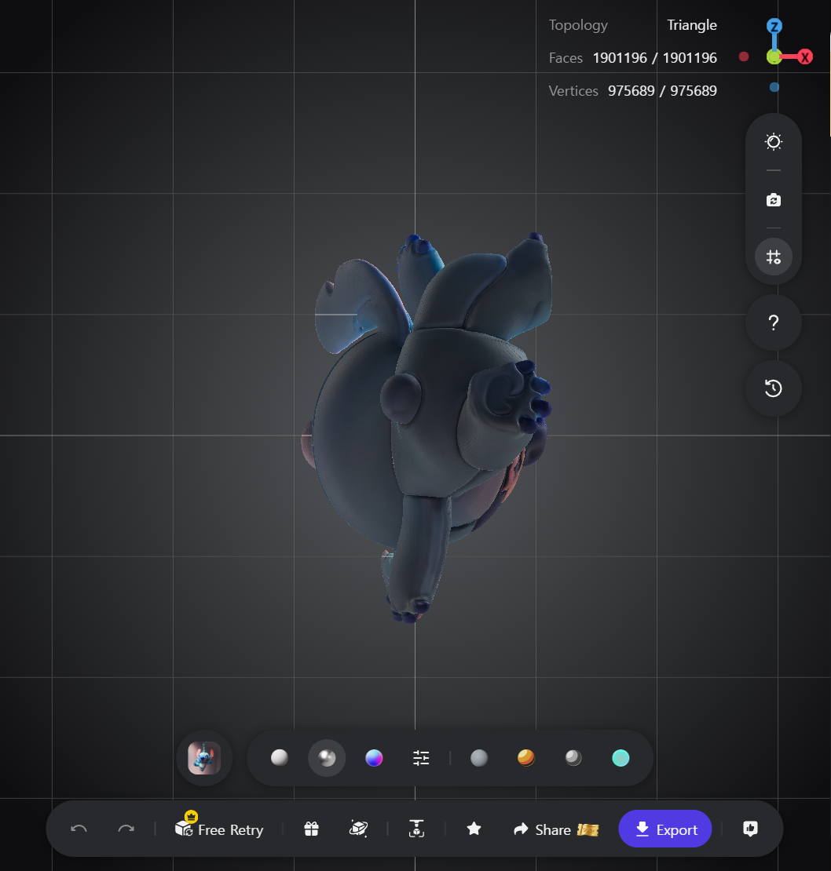Export the 3D model

[x=664, y=829]
